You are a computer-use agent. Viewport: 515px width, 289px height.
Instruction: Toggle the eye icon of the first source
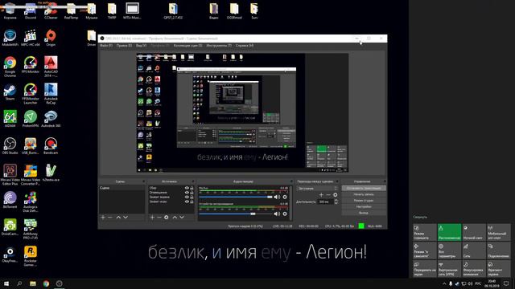187,188
